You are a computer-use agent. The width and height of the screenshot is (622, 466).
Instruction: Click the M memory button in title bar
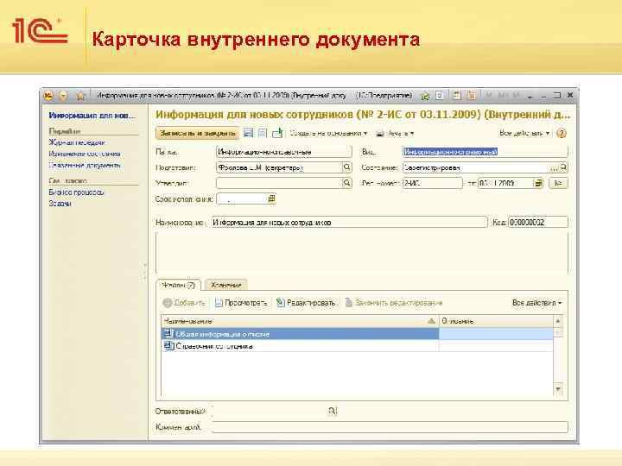click(489, 96)
